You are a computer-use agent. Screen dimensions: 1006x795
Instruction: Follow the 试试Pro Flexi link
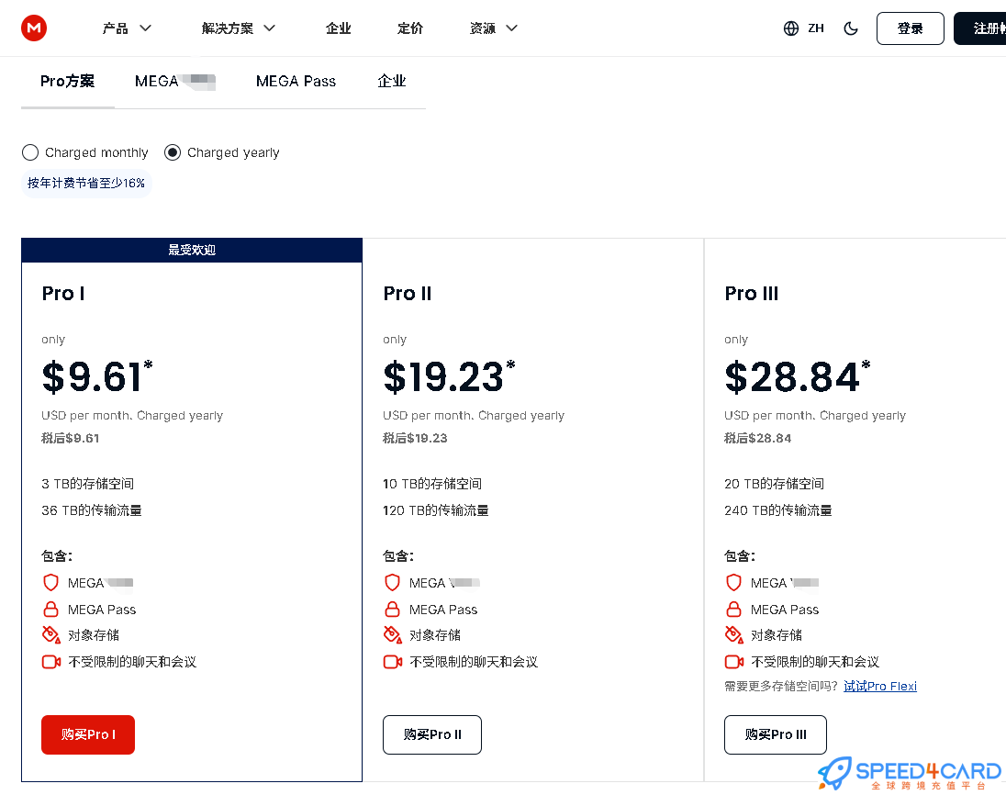[879, 686]
